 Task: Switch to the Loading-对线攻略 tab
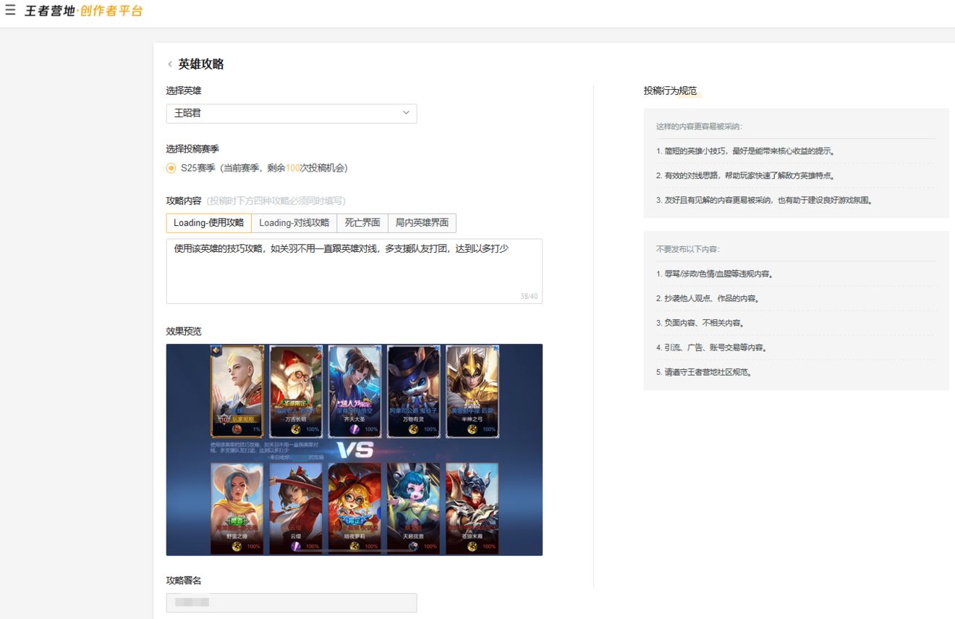(x=294, y=223)
